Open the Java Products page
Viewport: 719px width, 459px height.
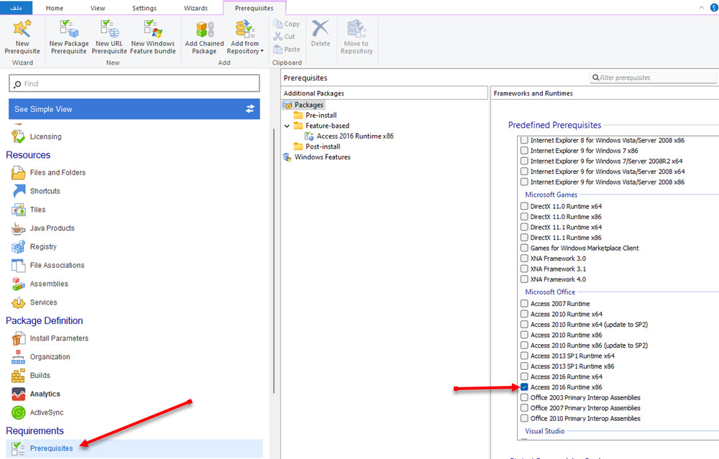(x=43, y=228)
